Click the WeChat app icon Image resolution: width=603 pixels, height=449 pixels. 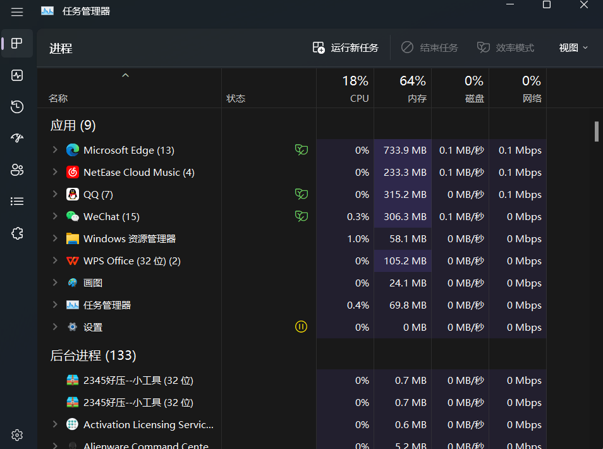pyautogui.click(x=72, y=216)
